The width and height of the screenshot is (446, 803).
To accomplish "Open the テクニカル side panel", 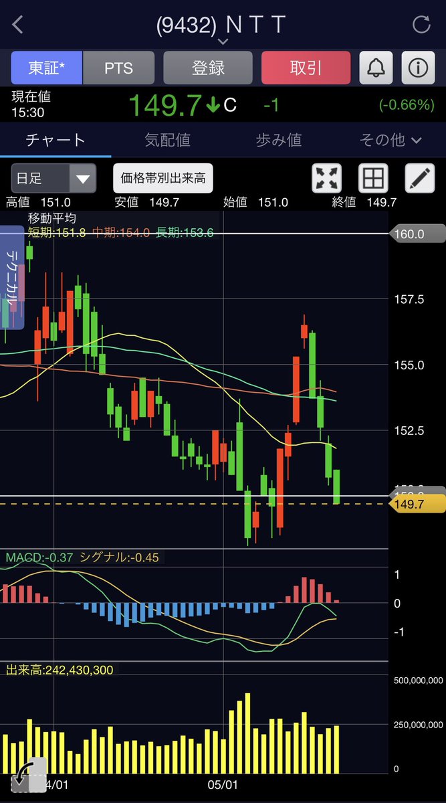I will [x=12, y=278].
